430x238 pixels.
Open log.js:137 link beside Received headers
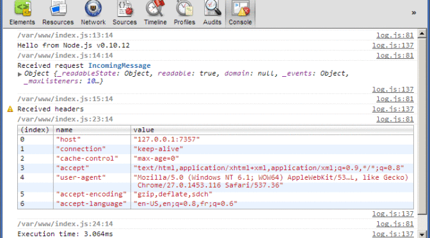[x=393, y=109]
